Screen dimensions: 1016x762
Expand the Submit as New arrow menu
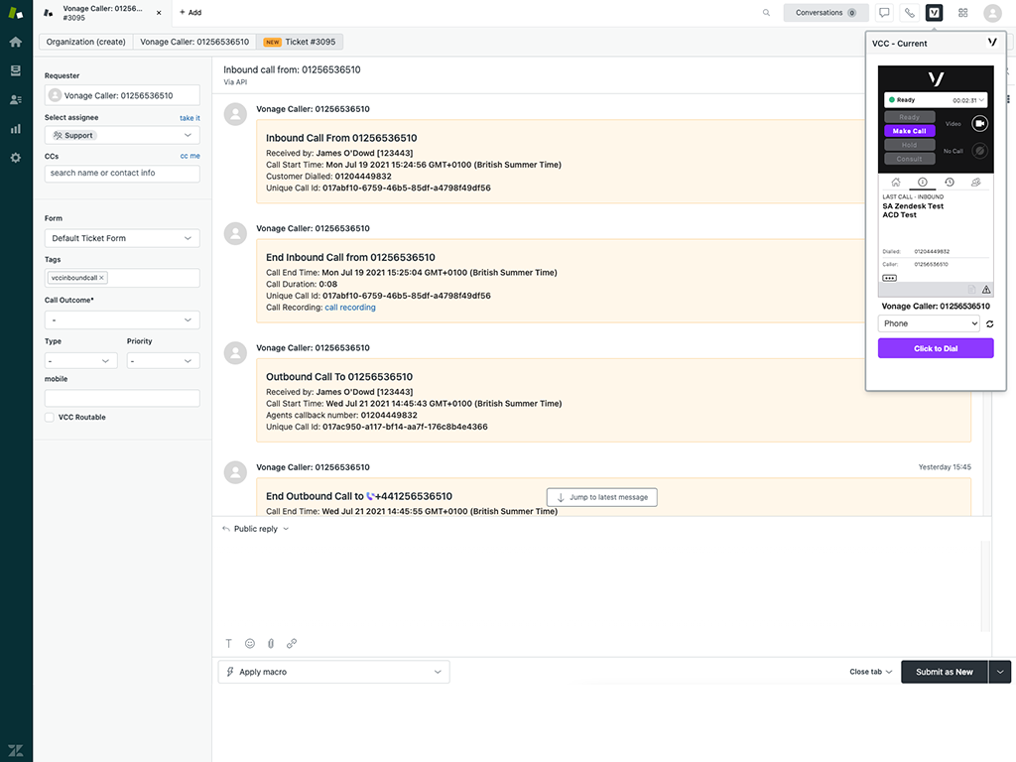pyautogui.click(x=1000, y=672)
